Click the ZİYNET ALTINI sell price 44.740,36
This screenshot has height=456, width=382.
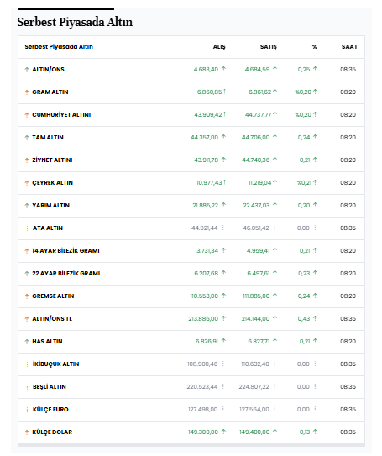tap(256, 160)
